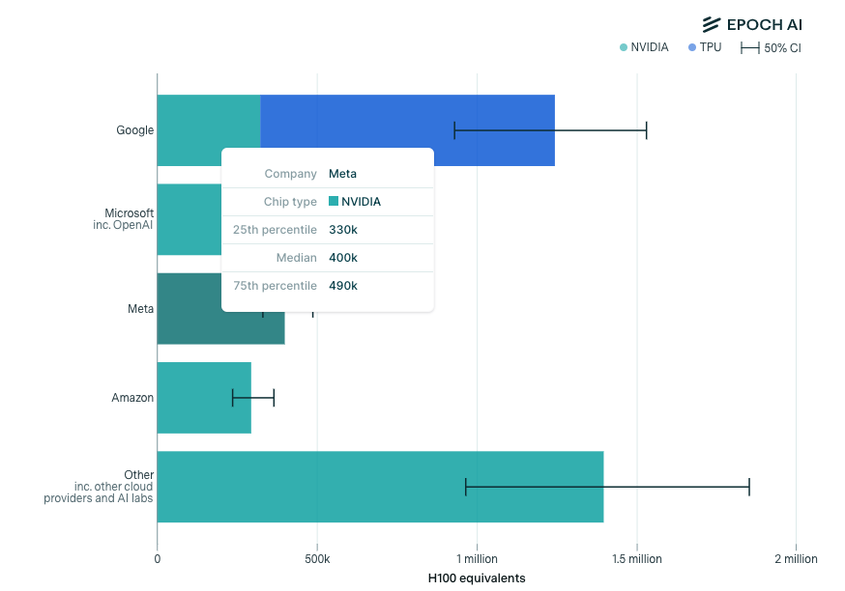Click the 'Meta' value in the tooltip
The height and width of the screenshot is (591, 845).
coord(343,174)
